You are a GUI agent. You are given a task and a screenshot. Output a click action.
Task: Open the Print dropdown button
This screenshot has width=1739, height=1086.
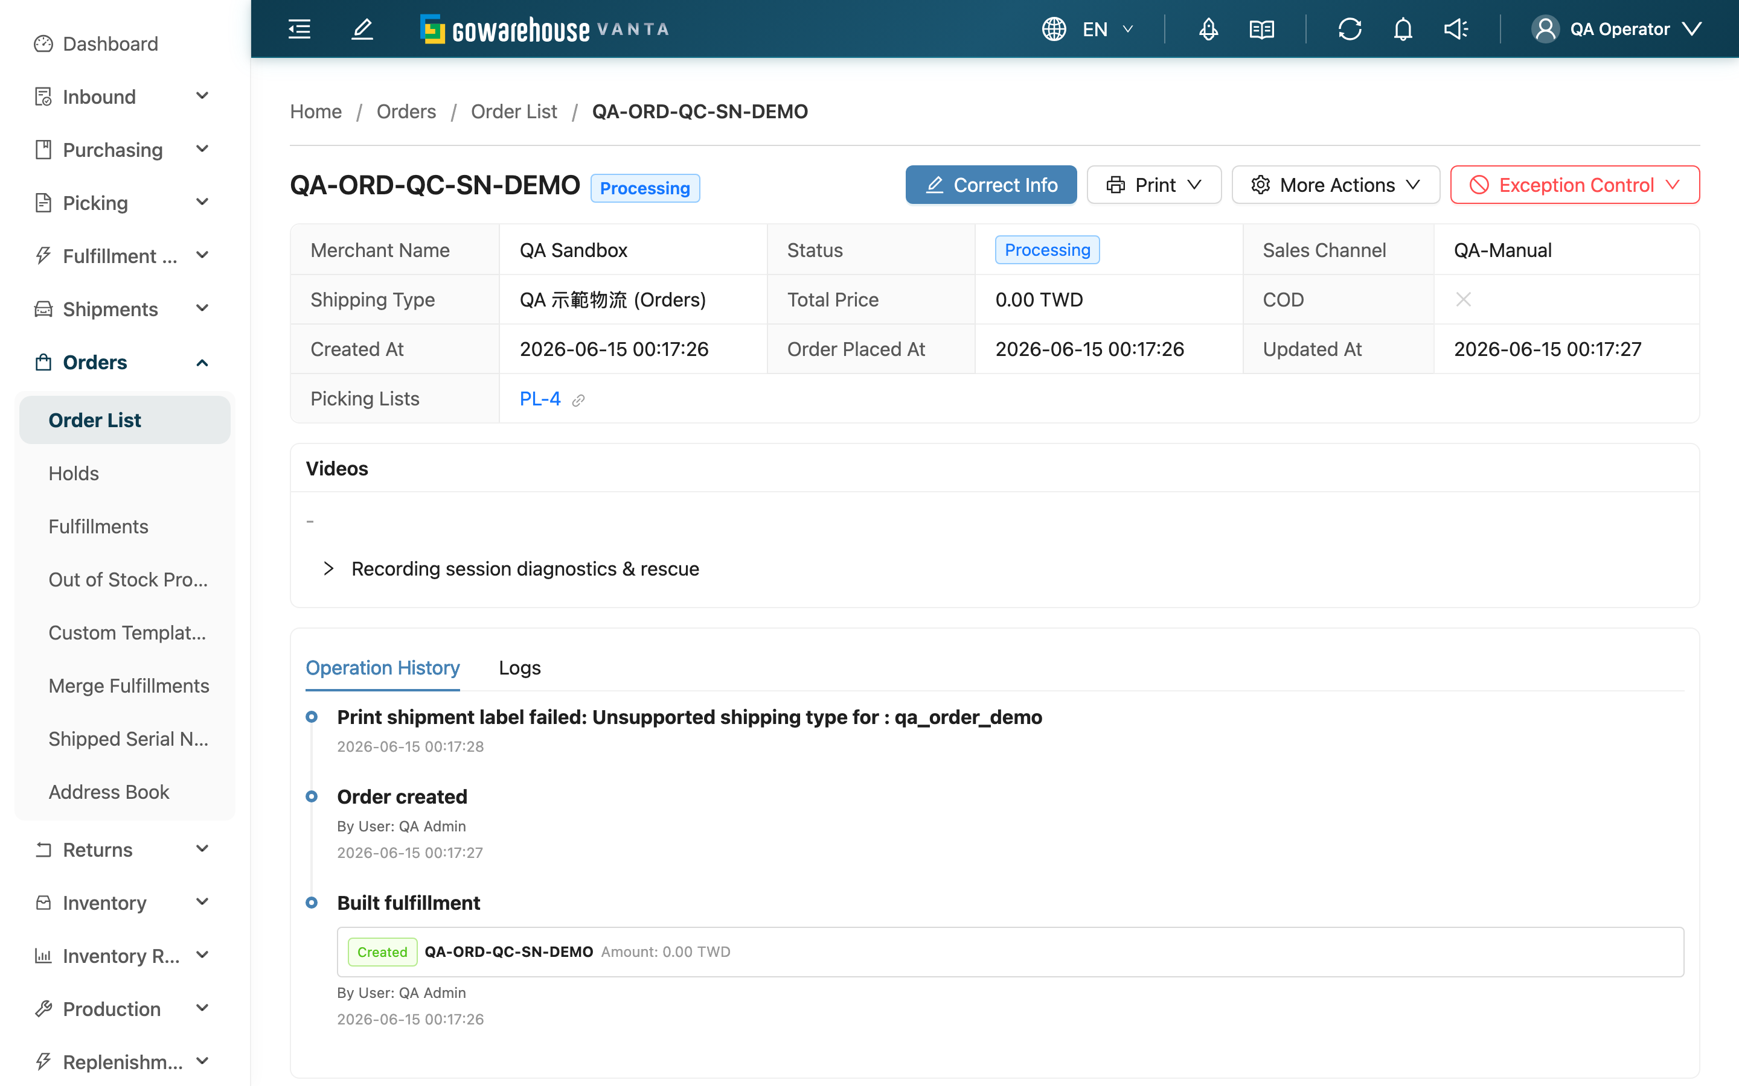(x=1153, y=185)
